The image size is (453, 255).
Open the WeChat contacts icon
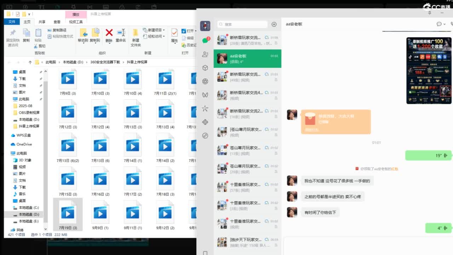[x=205, y=54]
